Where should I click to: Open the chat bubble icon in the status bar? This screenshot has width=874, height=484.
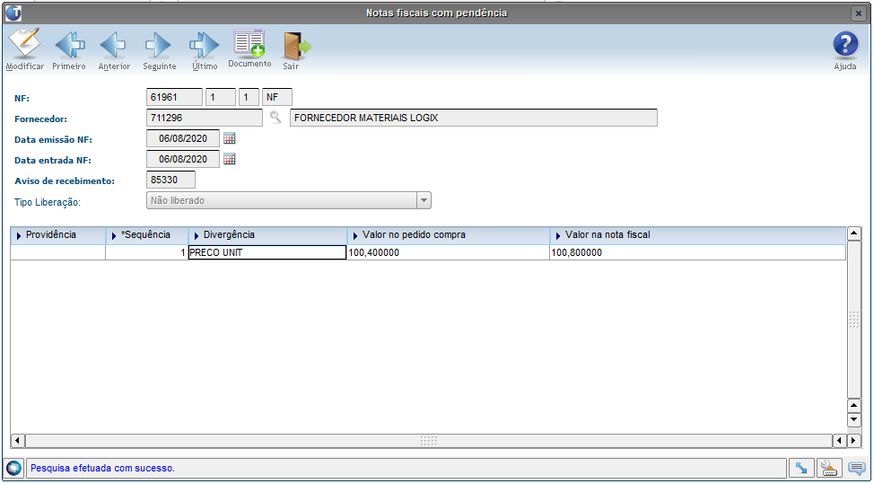coord(856,468)
